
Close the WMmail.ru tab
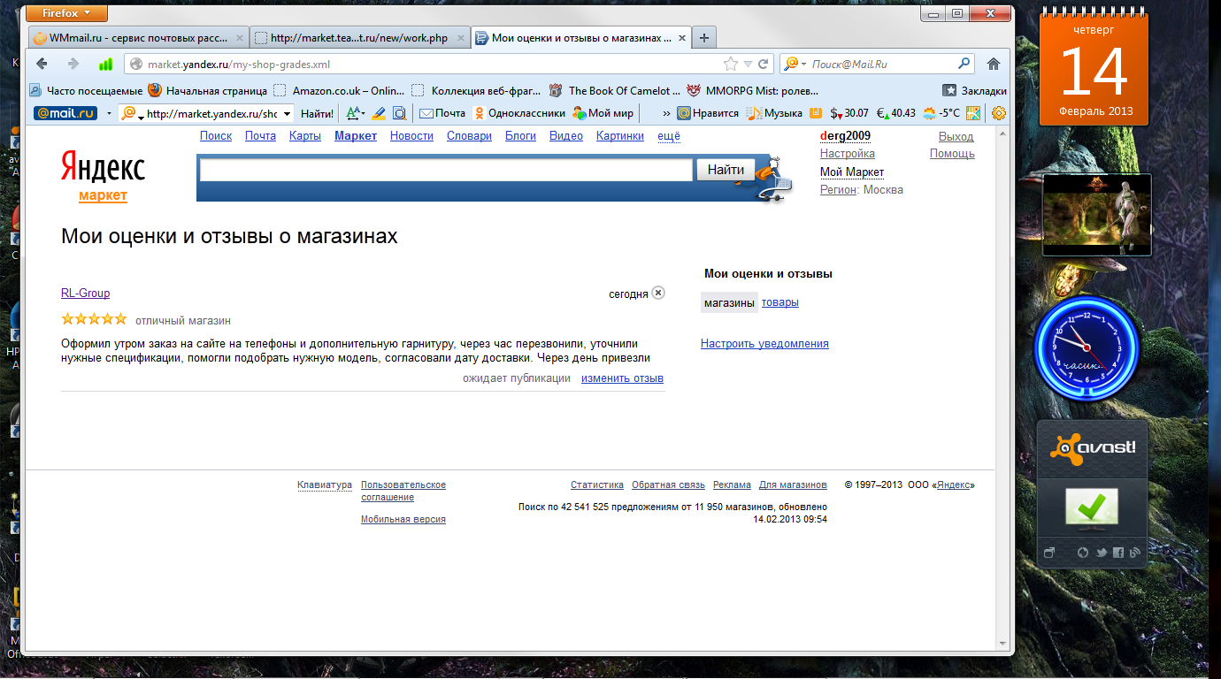[239, 38]
